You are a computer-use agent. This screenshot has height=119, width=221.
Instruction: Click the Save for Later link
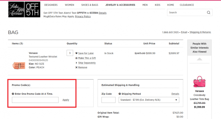pos(86,53)
